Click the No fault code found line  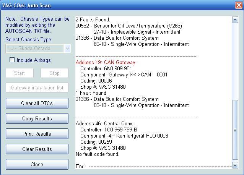coord(98,154)
